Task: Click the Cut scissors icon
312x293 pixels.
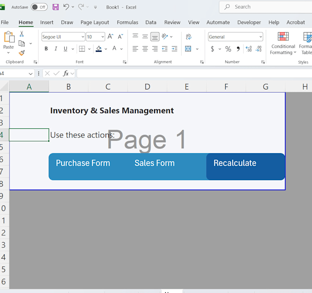Action: [22, 34]
